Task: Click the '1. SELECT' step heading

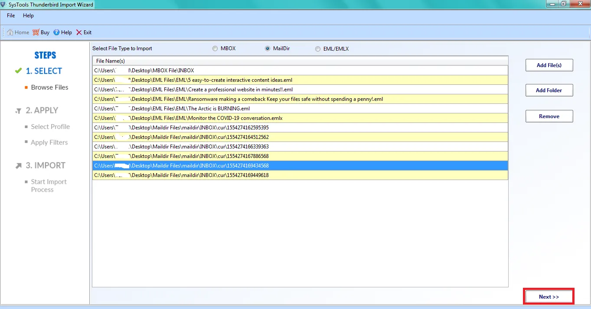Action: [44, 71]
